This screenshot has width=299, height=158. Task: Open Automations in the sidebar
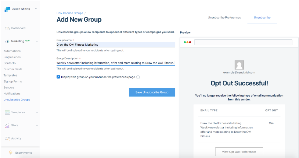[12, 51]
